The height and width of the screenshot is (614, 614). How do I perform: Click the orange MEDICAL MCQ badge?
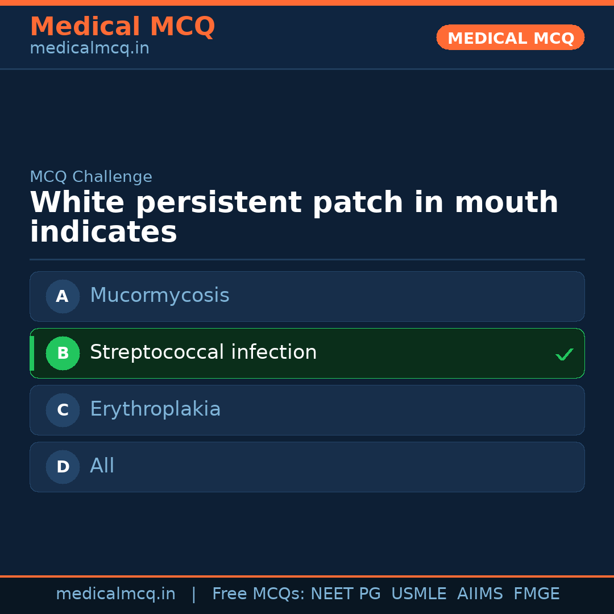511,38
